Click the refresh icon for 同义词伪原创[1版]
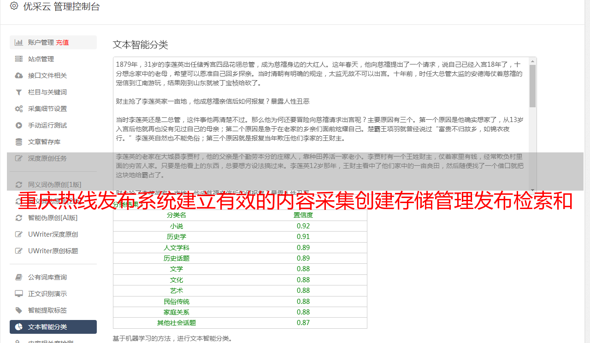 [19, 185]
